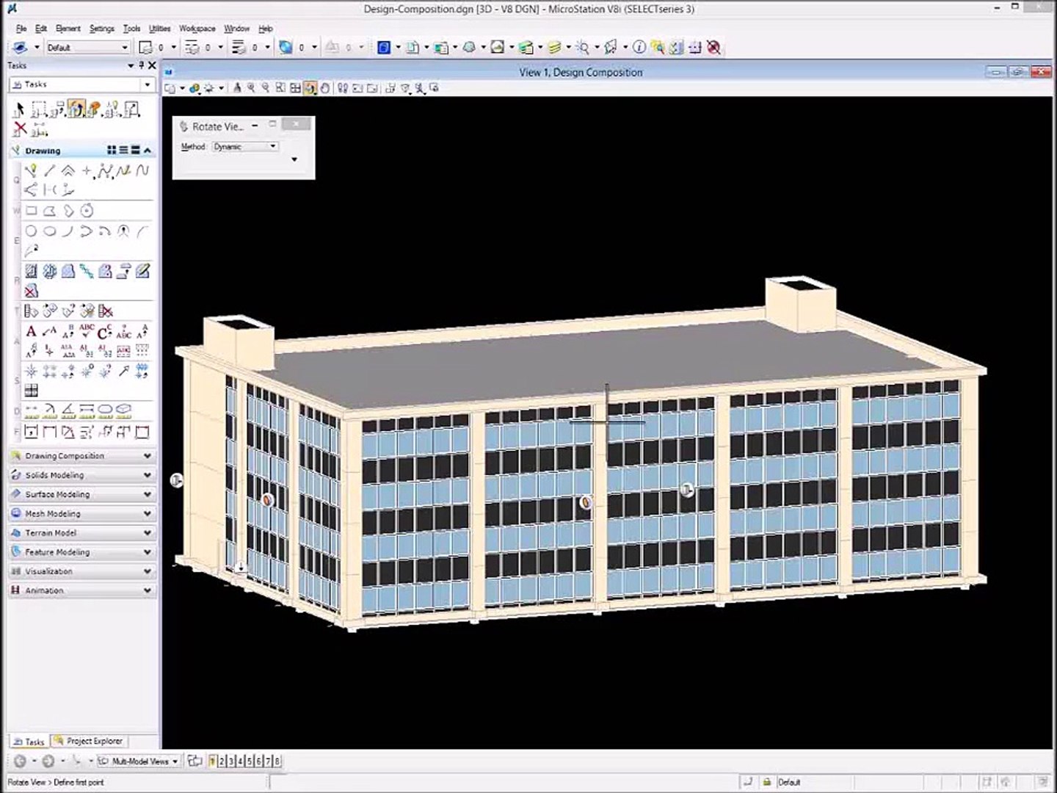Choose the Delete Element red X tool
The image size is (1057, 793).
coord(20,129)
